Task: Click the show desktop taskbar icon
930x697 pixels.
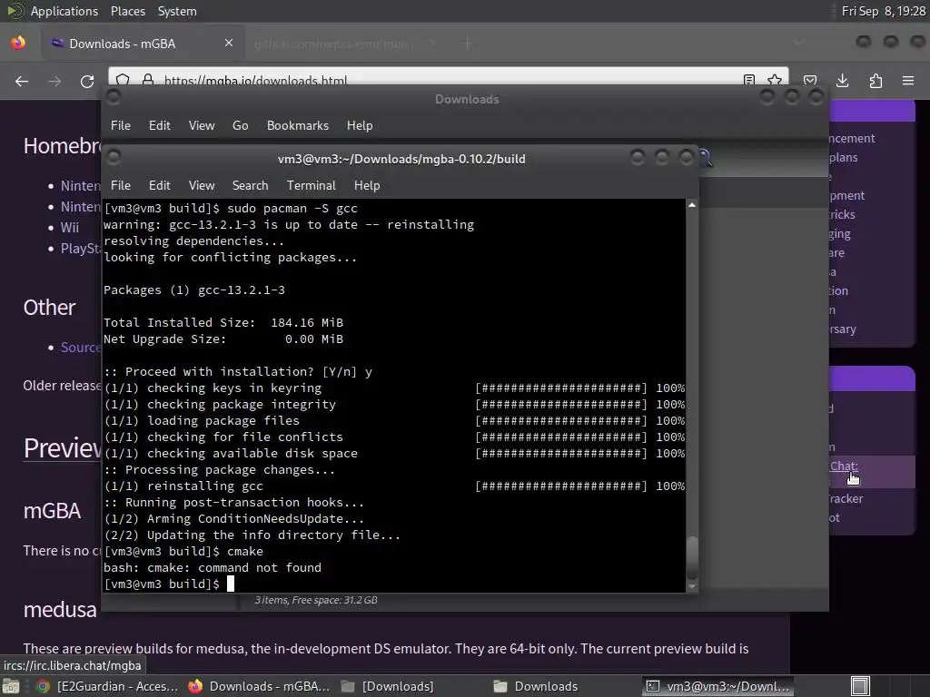Action: [11, 686]
